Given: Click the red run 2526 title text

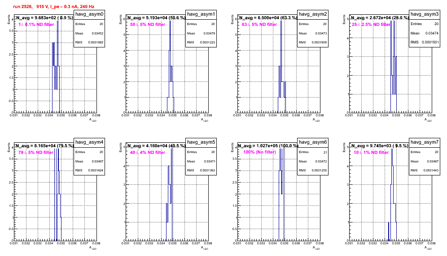Looking at the screenshot, I should point(53,7).
